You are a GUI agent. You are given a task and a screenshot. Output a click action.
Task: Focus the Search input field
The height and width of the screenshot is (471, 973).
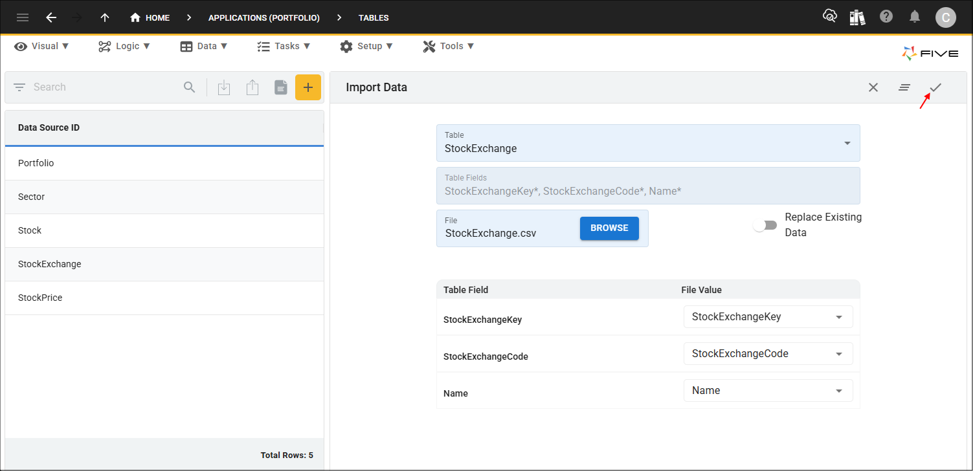pos(104,87)
